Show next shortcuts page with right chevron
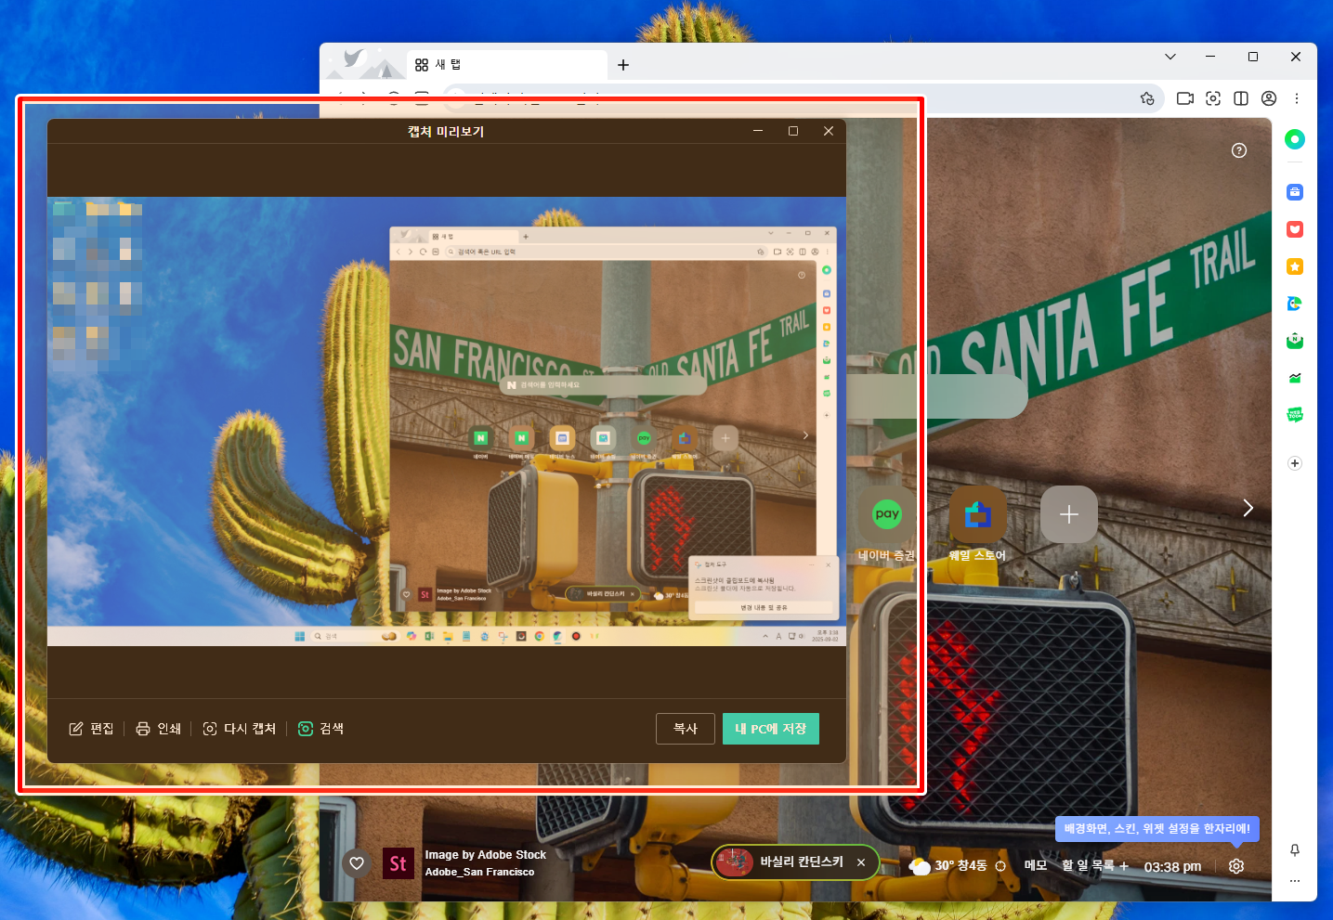 click(1248, 508)
